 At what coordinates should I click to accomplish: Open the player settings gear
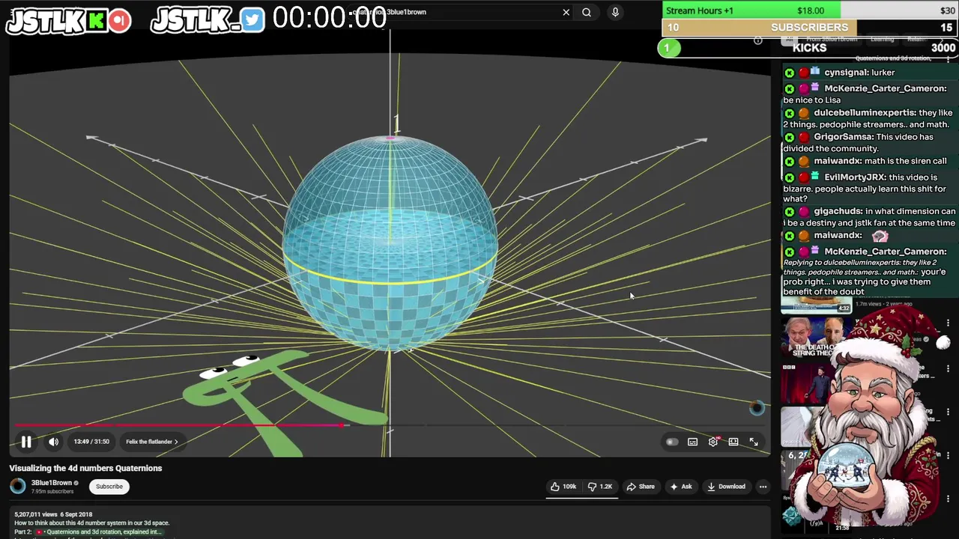coord(713,442)
